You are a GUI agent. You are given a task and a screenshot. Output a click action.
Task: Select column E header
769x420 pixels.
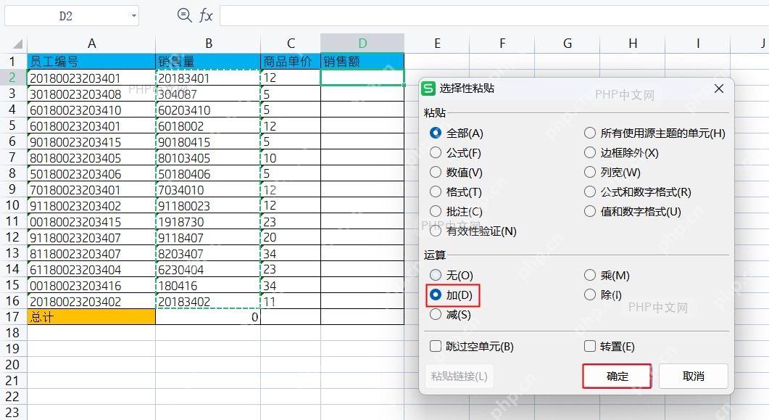[437, 44]
